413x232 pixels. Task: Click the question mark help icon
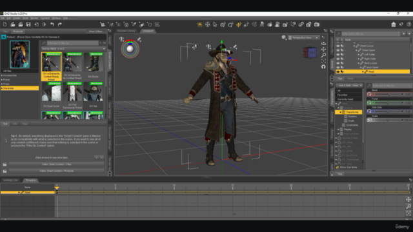click(x=409, y=24)
